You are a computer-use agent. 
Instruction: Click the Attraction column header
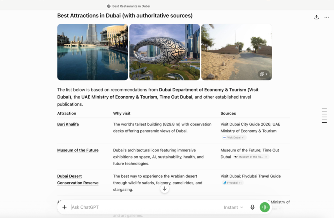pos(67,114)
